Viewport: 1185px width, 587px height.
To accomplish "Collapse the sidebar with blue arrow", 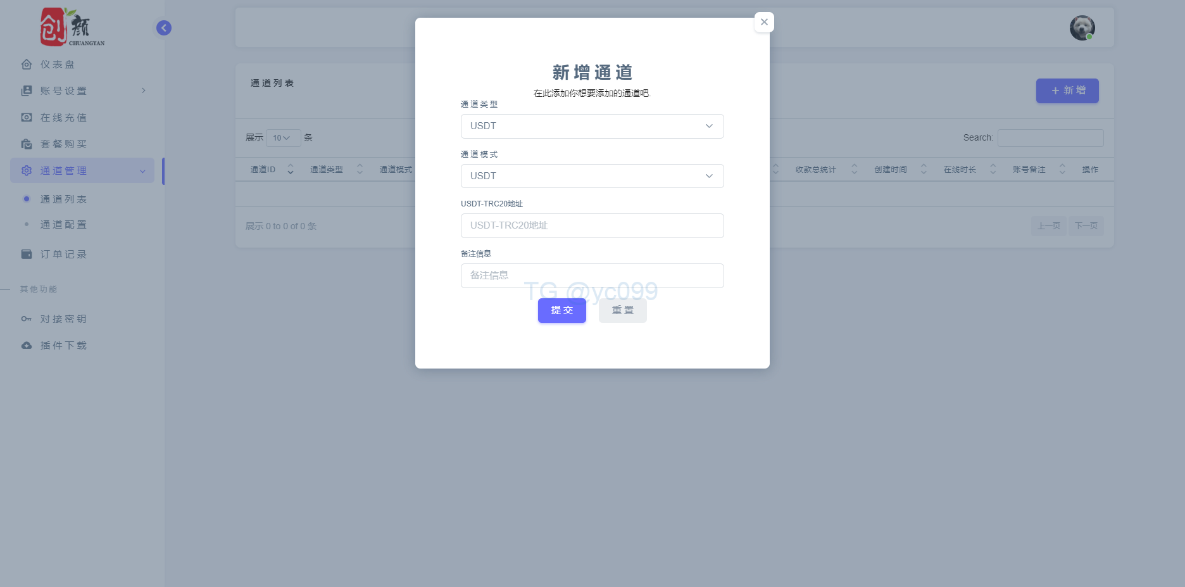I will click(x=163, y=27).
